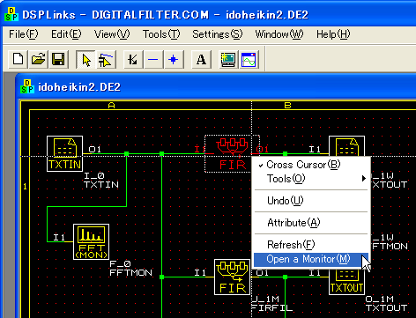
Task: Click the Open folder toolbar icon
Action: click(x=38, y=59)
